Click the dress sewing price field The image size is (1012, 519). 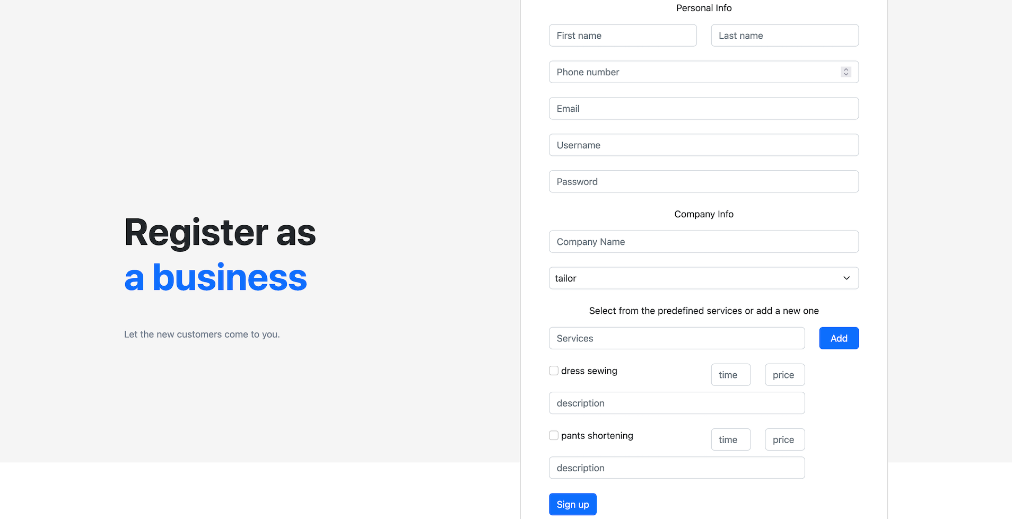click(784, 375)
